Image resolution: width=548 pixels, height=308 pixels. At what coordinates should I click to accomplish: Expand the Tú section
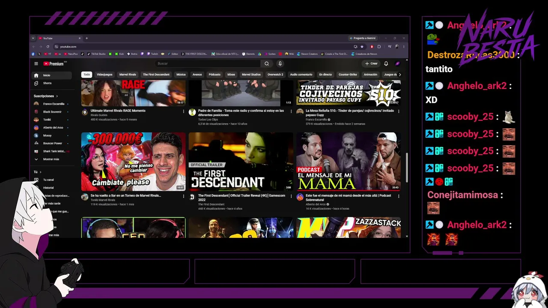coord(37,172)
